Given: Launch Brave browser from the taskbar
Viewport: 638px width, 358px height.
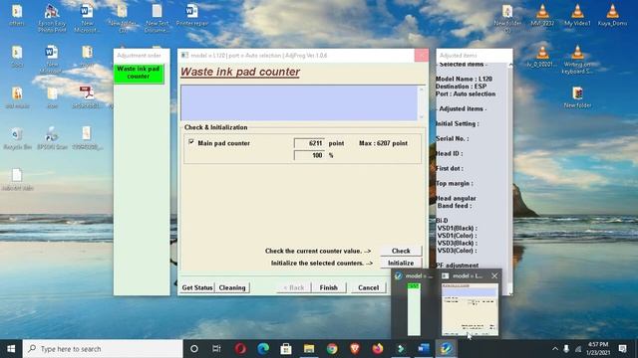Looking at the screenshot, I should click(355, 349).
